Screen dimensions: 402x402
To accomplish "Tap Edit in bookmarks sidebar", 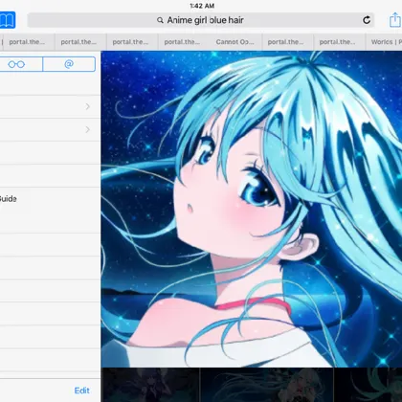I will tap(82, 391).
